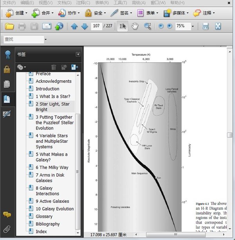Select the Hand pan tool
Image resolution: width=235 pixels, height=240 pixels.
pos(135,26)
